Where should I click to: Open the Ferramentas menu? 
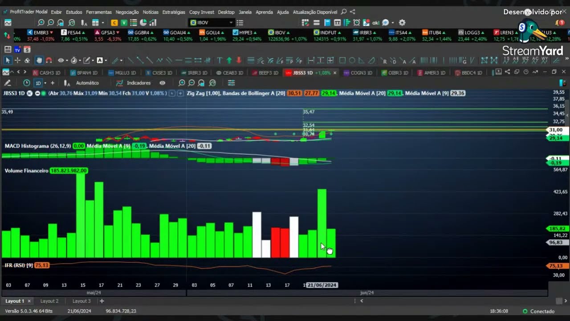tap(99, 12)
